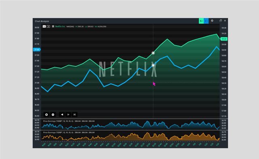Click the Netflix Inc symbol name
The height and width of the screenshot is (159, 259).
60,26
